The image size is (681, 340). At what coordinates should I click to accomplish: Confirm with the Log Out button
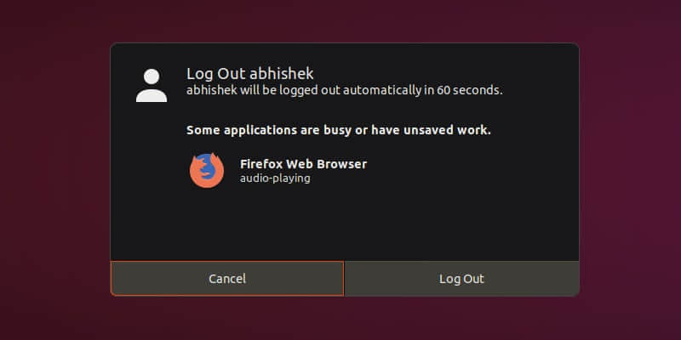(x=461, y=279)
